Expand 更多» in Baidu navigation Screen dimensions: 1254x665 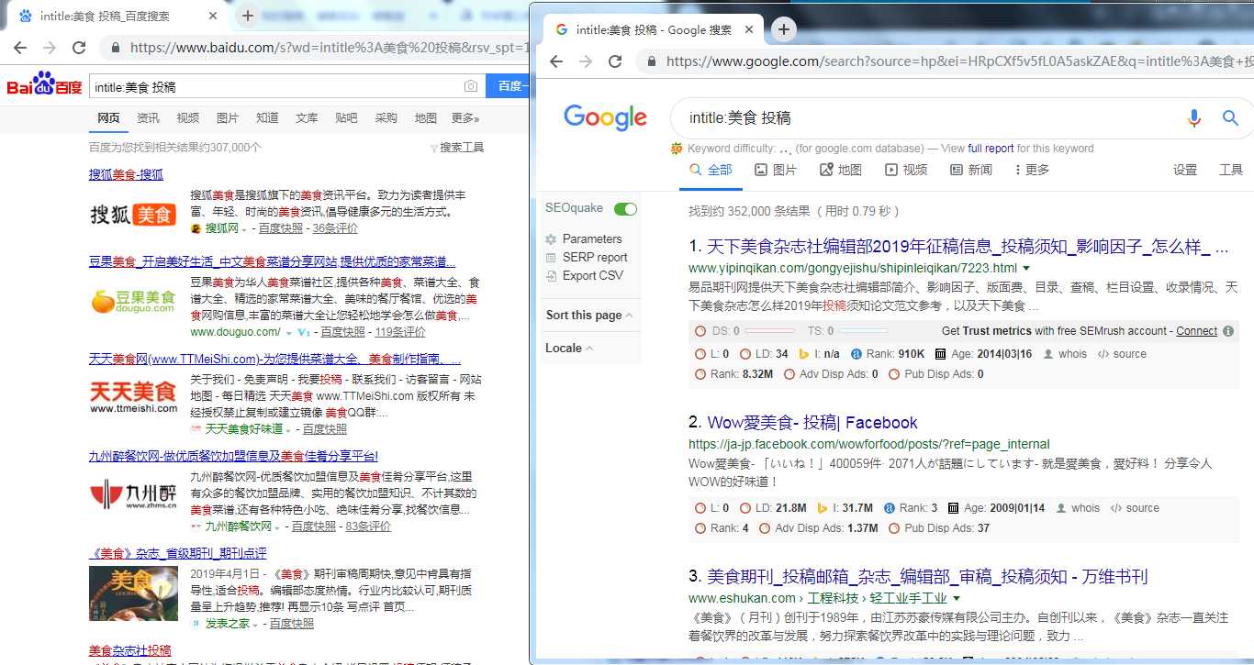(465, 118)
